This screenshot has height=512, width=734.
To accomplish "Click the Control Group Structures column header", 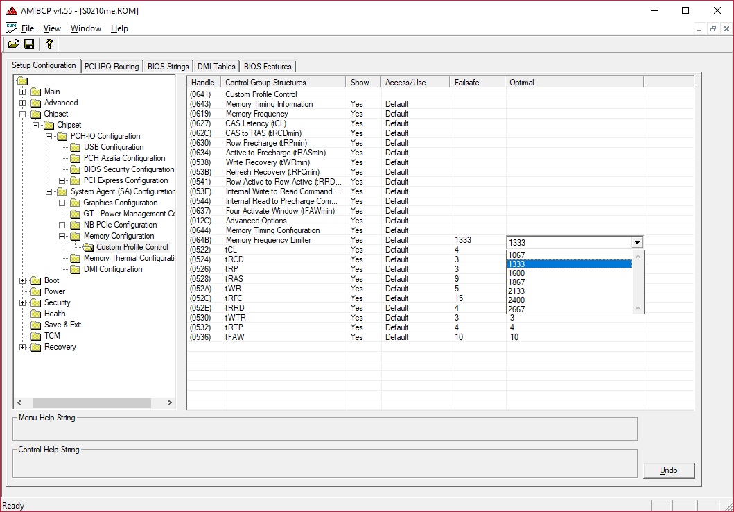I will (283, 83).
